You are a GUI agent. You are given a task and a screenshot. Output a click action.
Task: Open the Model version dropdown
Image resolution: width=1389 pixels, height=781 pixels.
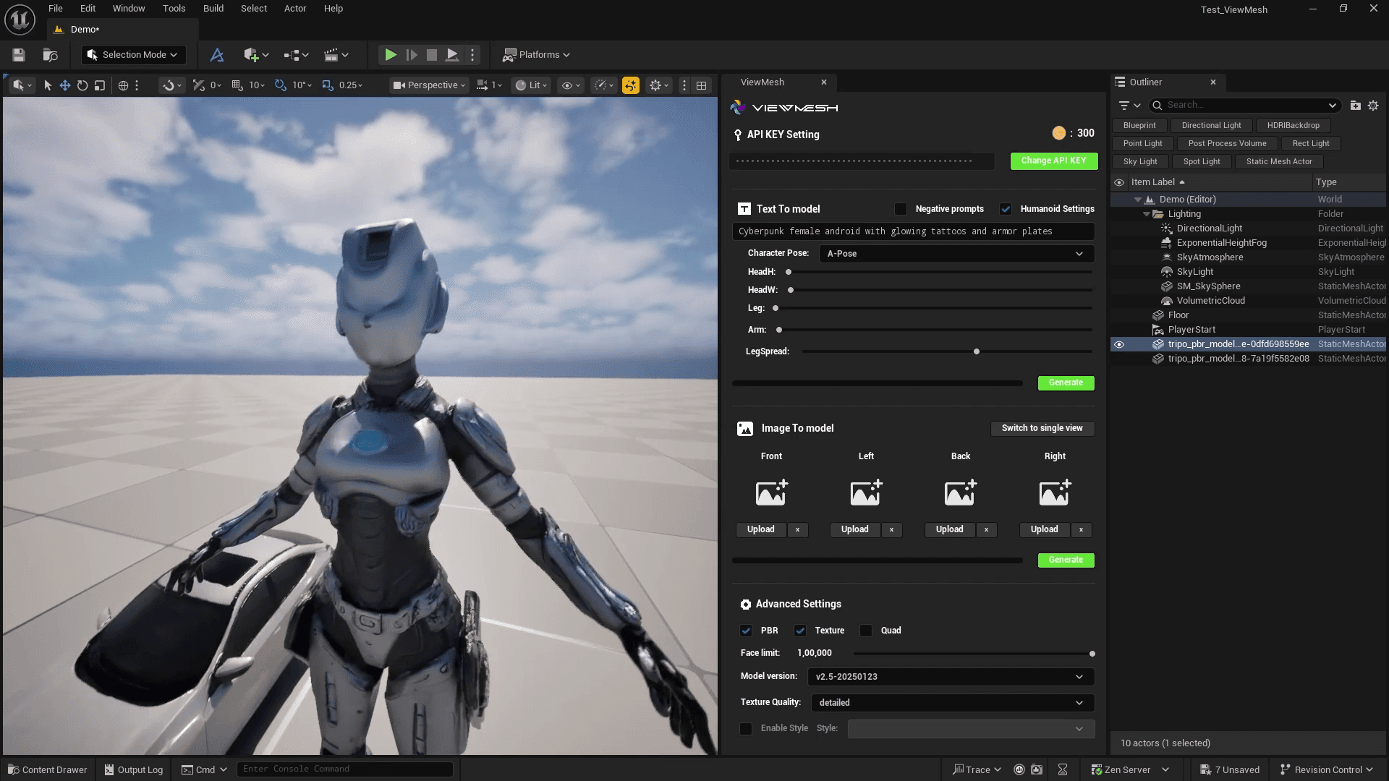point(950,677)
